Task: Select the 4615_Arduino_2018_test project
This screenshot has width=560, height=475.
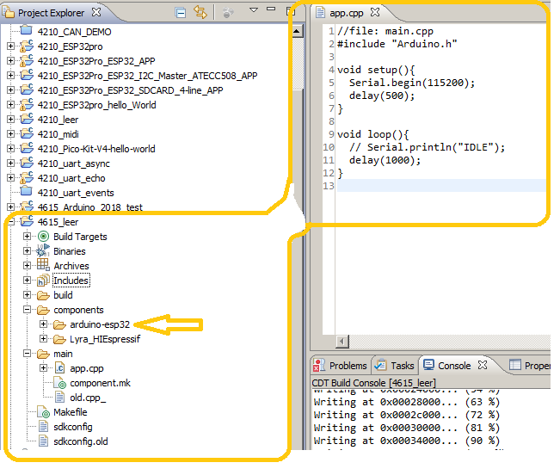Action: click(x=90, y=207)
